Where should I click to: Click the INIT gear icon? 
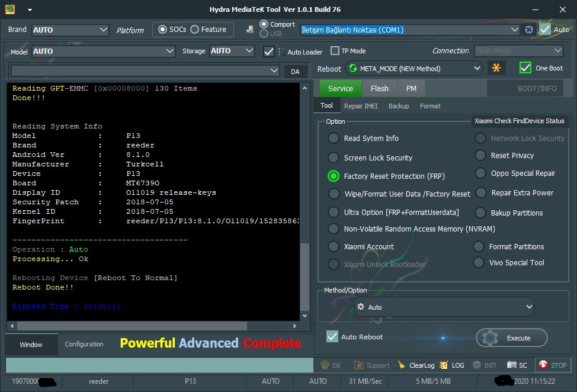click(485, 365)
